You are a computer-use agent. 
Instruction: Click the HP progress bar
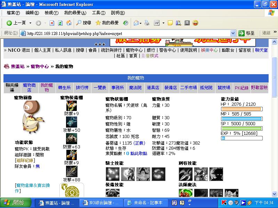point(242,109)
